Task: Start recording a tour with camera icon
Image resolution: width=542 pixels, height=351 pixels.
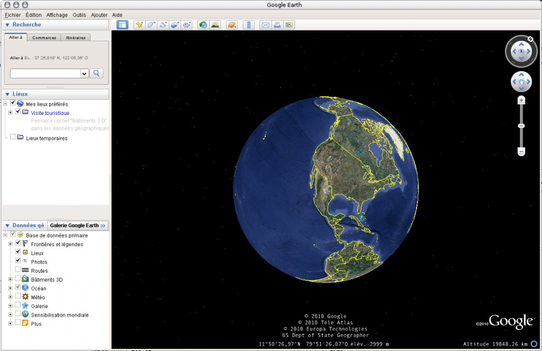Action: click(x=187, y=25)
